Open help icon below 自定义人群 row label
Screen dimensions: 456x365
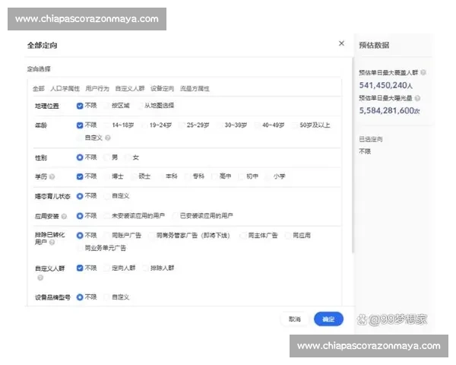point(40,278)
